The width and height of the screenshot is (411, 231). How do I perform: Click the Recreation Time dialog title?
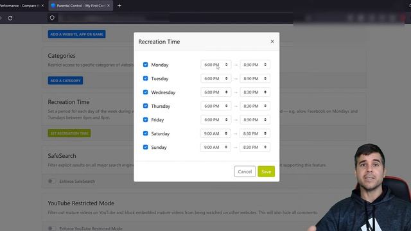coord(159,42)
